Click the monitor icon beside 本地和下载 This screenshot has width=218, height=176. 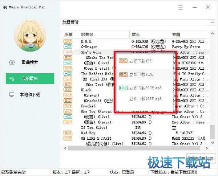coord(12,95)
